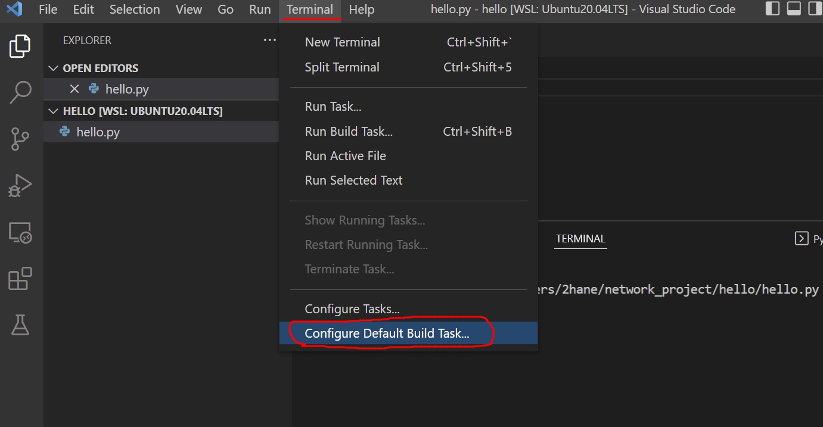Toggle primary sidebar layout icon
Image resolution: width=823 pixels, height=427 pixels.
[x=772, y=9]
